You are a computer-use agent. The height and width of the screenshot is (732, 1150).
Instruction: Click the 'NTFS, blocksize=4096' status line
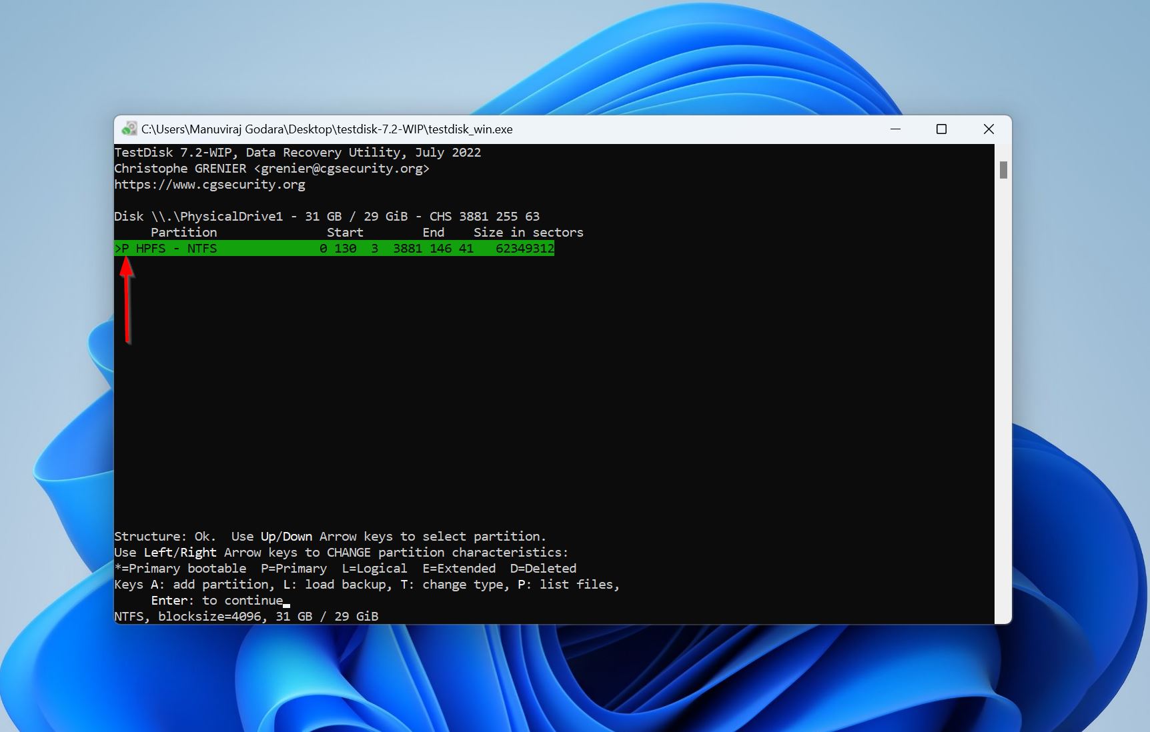246,616
